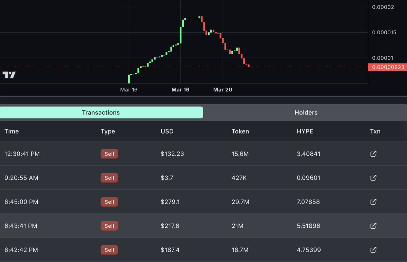The width and height of the screenshot is (407, 262).
Task: Click the 15.6M token amount
Action: 240,154
